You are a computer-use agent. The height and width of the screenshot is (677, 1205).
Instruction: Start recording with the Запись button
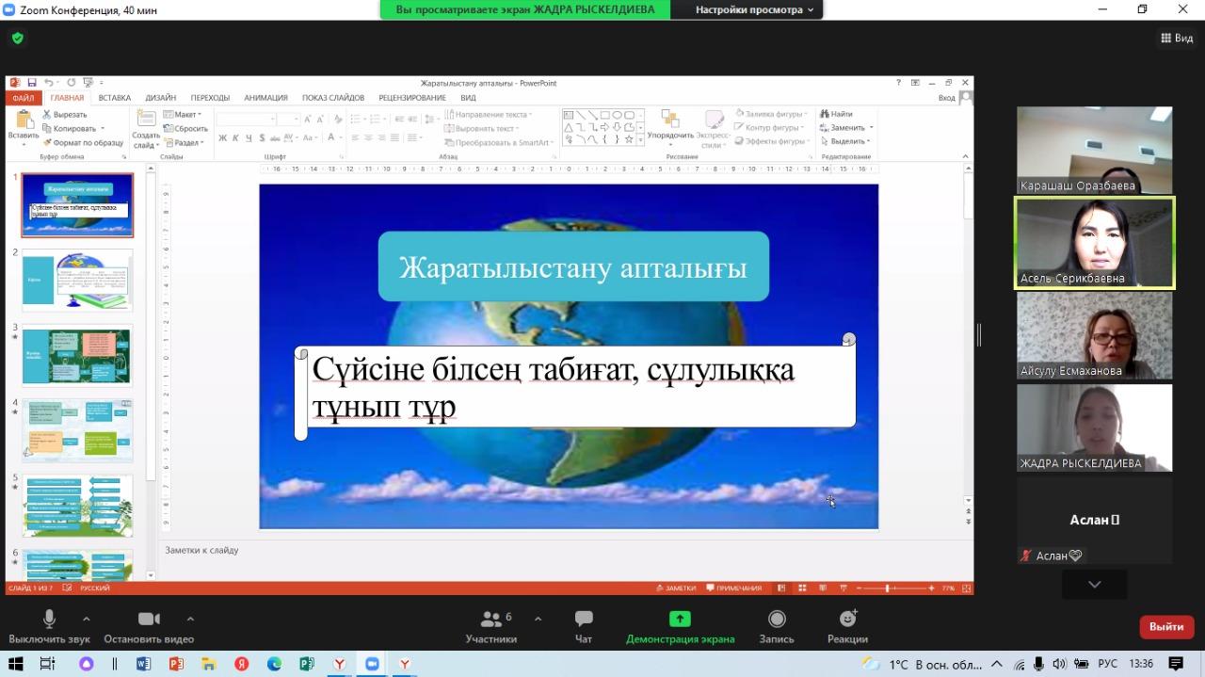777,627
